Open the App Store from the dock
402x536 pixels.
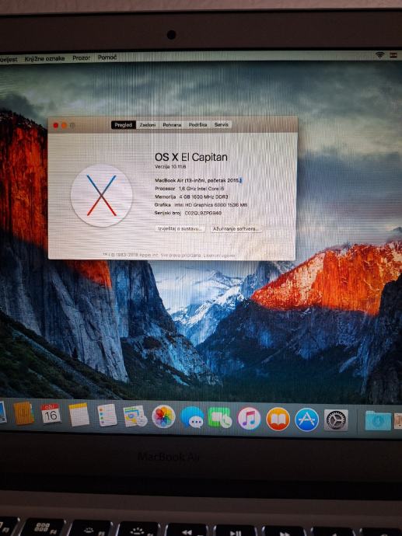pos(307,419)
